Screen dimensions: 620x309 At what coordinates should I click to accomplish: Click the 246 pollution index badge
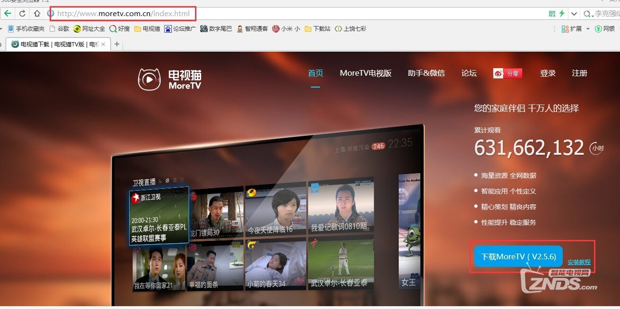378,146
